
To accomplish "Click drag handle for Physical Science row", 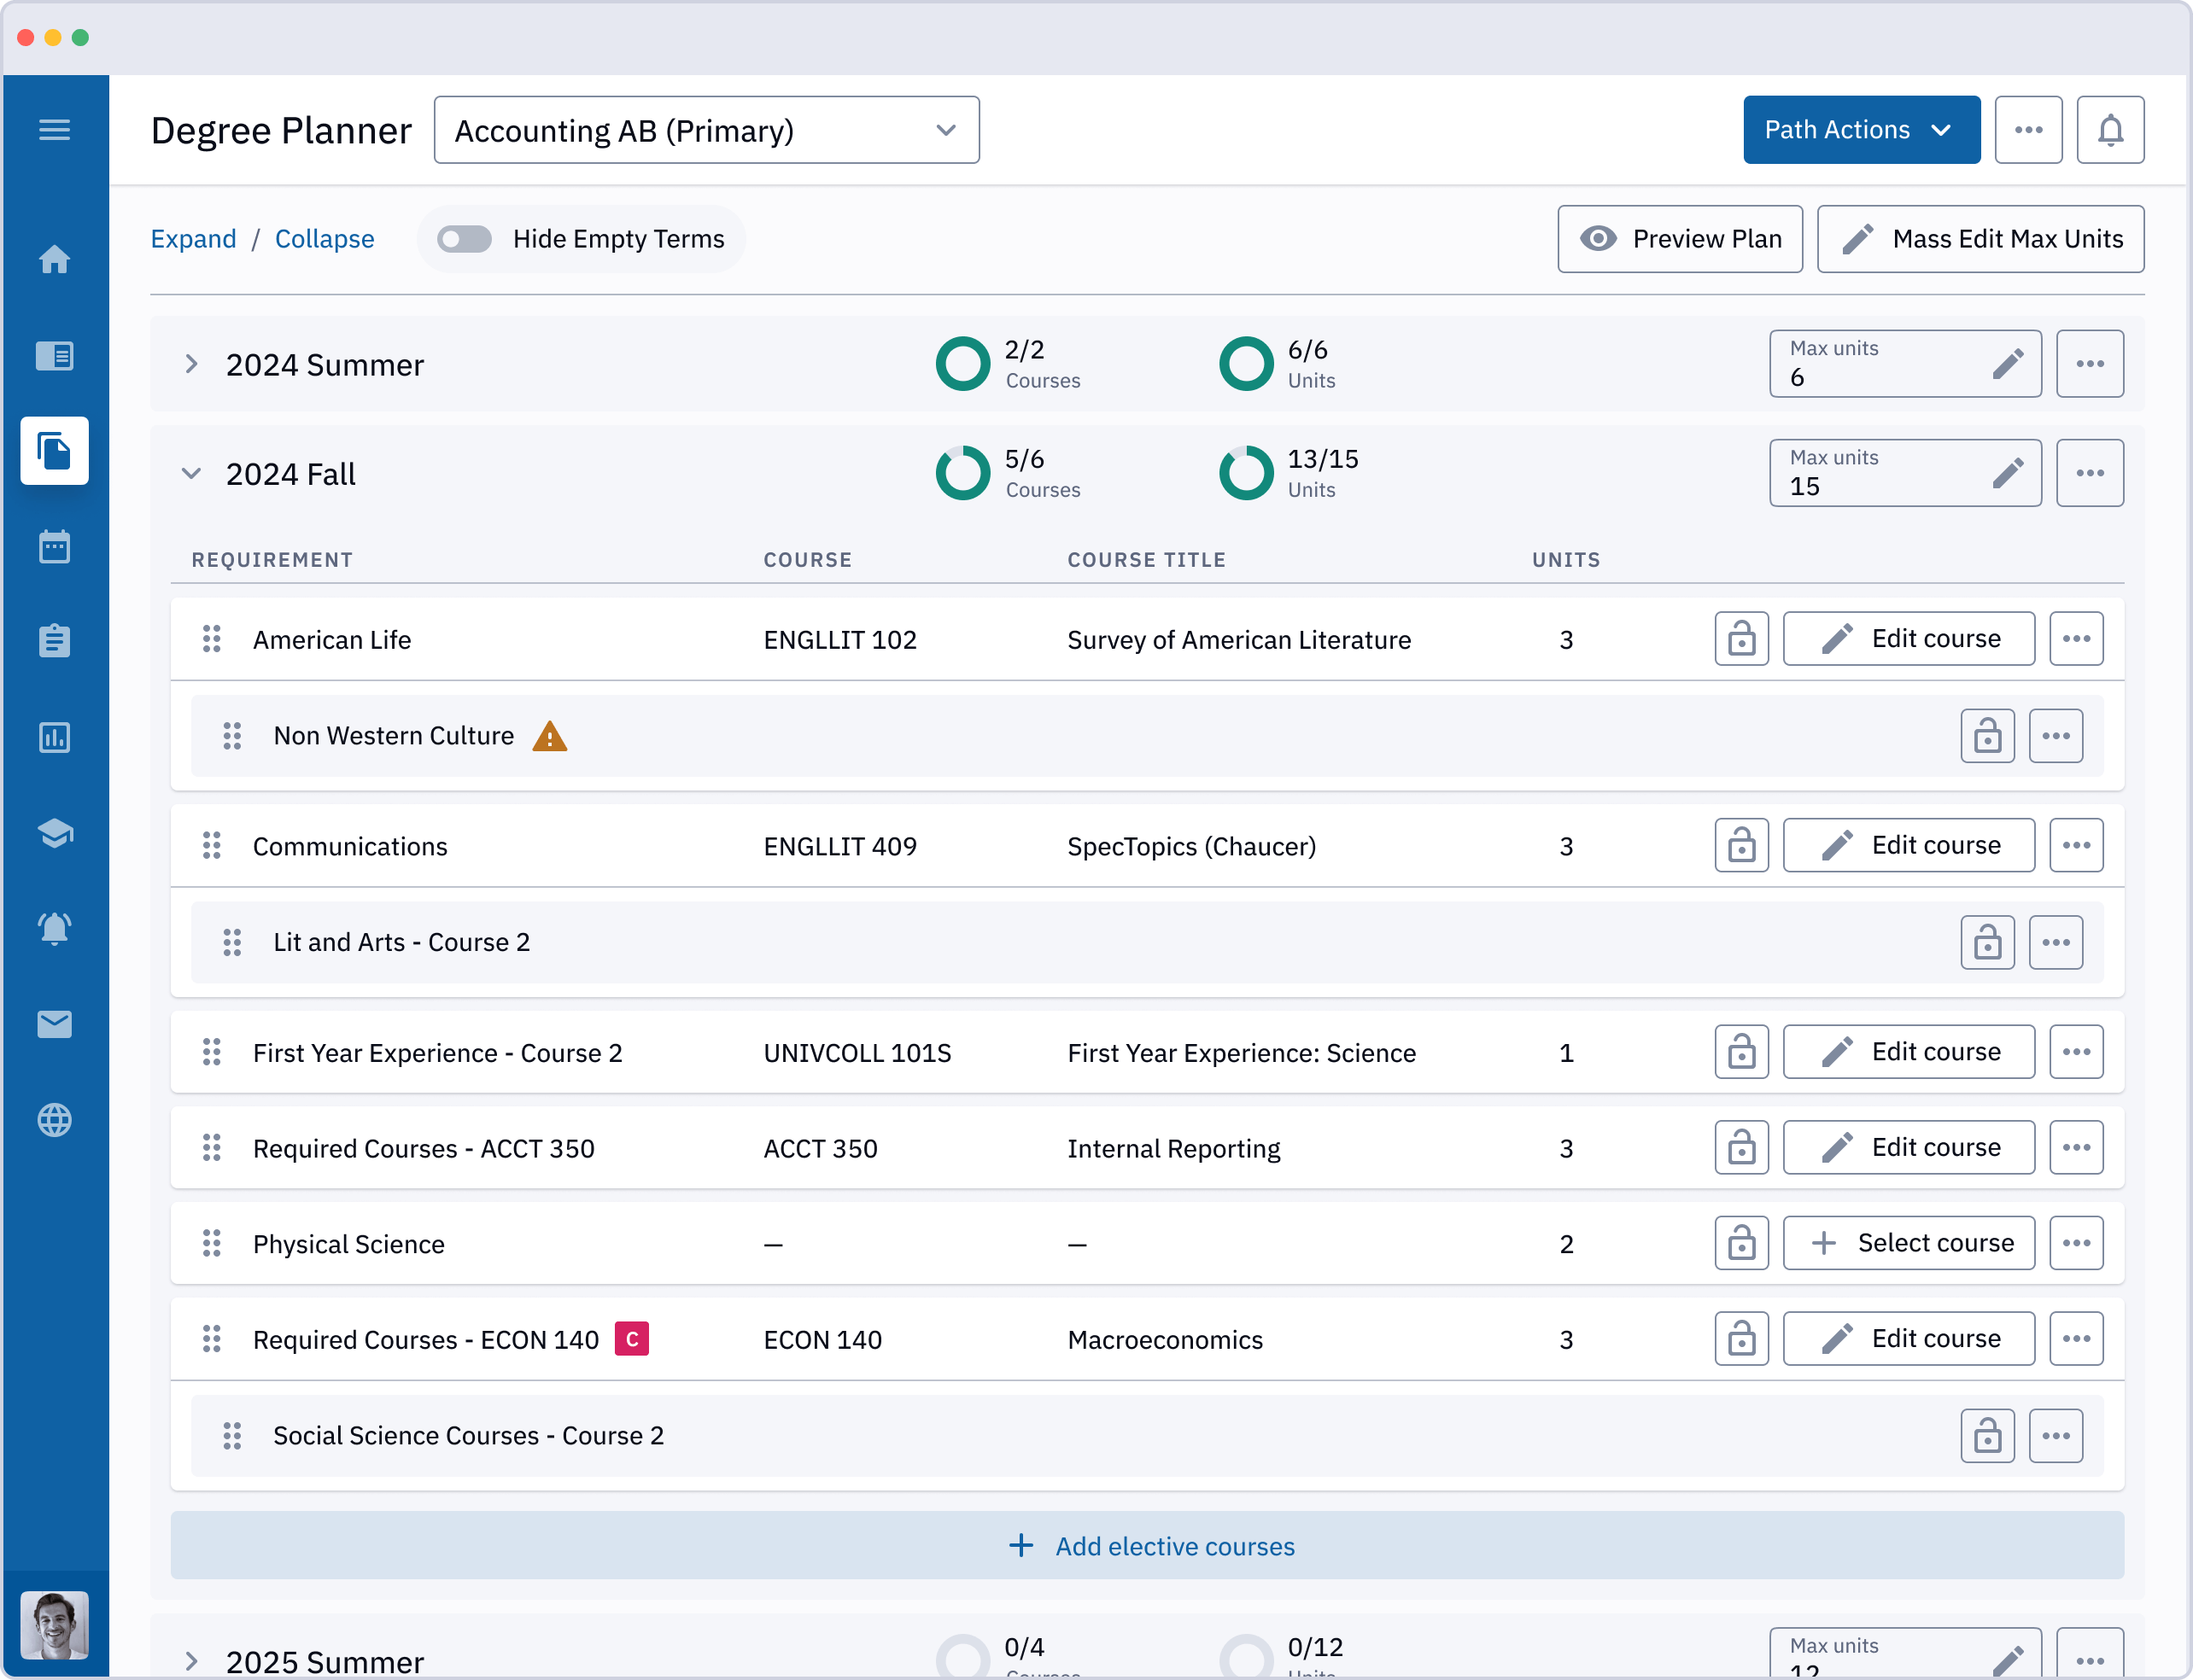I will pos(211,1243).
